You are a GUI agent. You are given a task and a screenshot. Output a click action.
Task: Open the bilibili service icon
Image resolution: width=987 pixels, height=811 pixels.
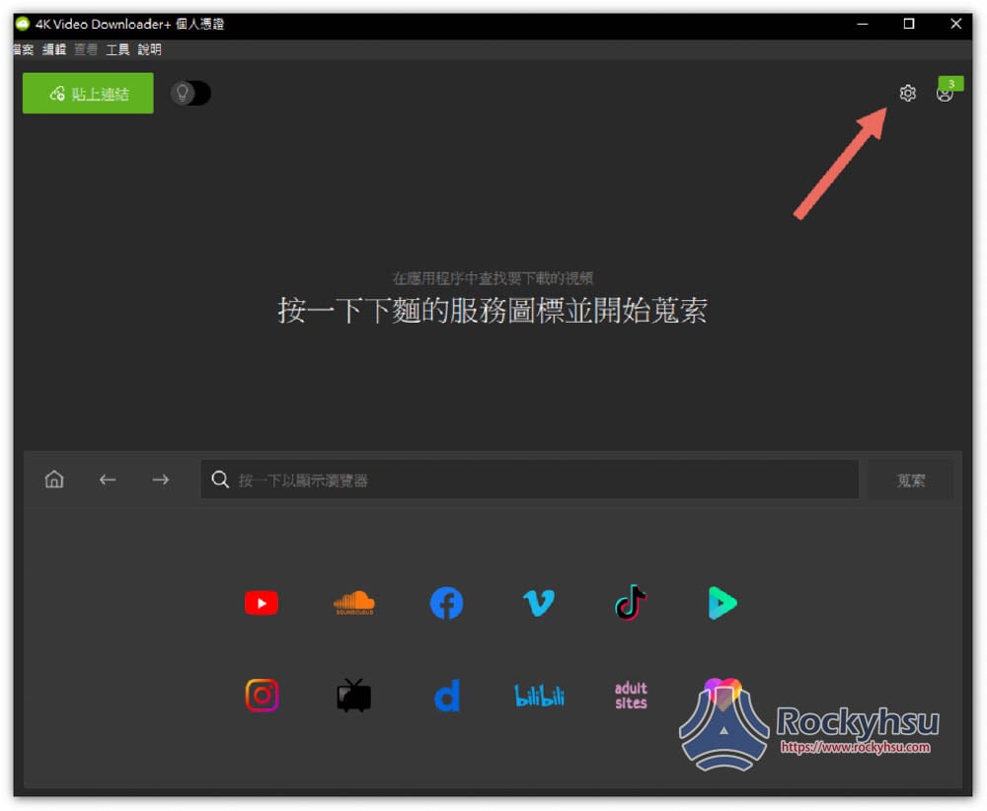point(540,696)
